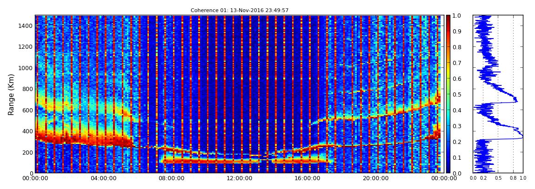
Task: Click the 1000 range axis tick label
Action: [x=25, y=68]
